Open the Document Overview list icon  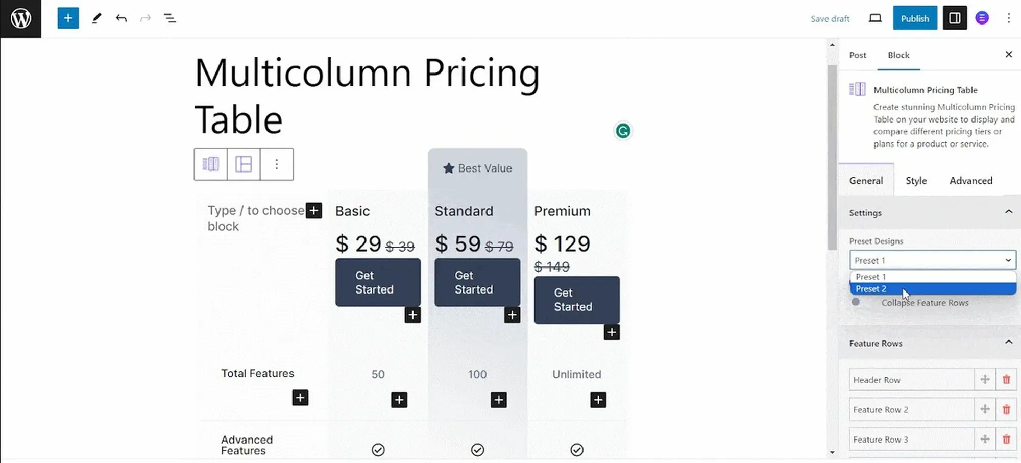tap(170, 19)
